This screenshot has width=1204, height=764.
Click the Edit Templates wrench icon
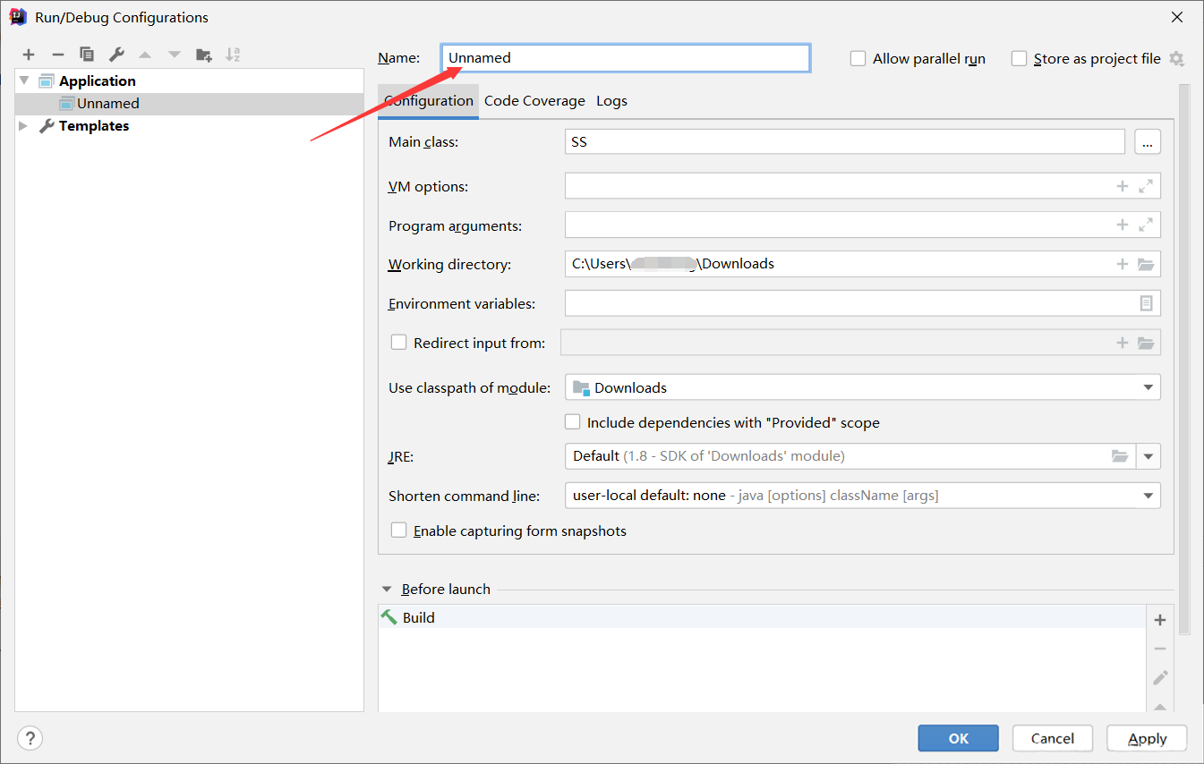click(x=115, y=55)
